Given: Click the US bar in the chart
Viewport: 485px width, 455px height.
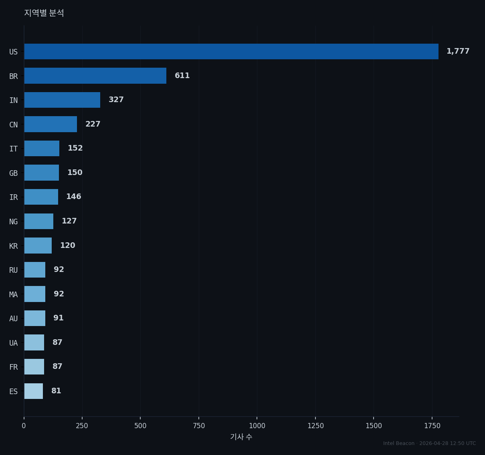Looking at the screenshot, I should tap(231, 52).
